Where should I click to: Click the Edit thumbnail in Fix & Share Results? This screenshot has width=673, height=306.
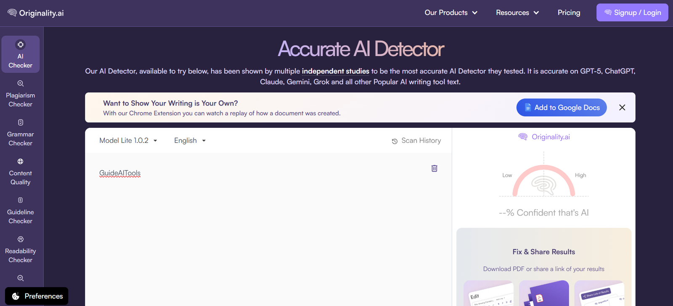pyautogui.click(x=489, y=293)
